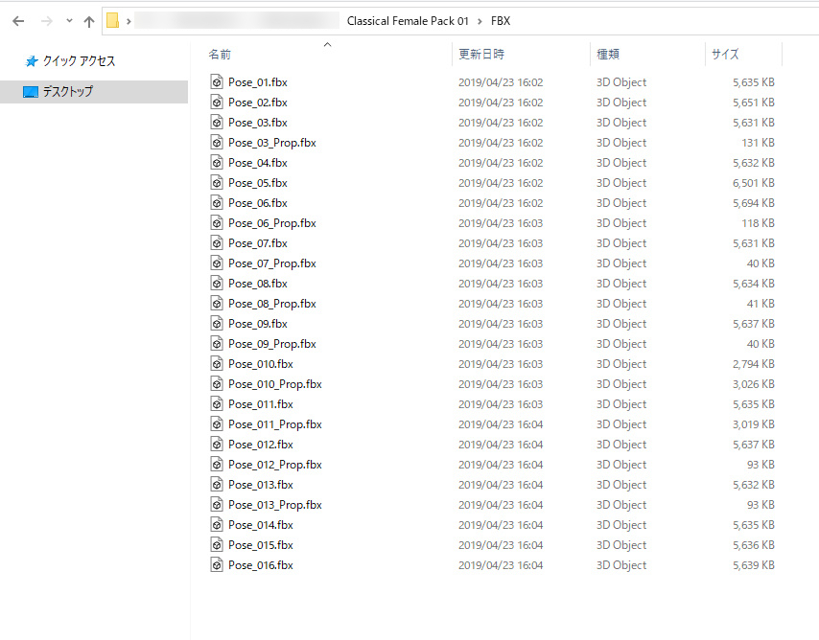Screen dimensions: 819x640
Task: Select the file named Pose_012.fbx
Action: tap(260, 445)
